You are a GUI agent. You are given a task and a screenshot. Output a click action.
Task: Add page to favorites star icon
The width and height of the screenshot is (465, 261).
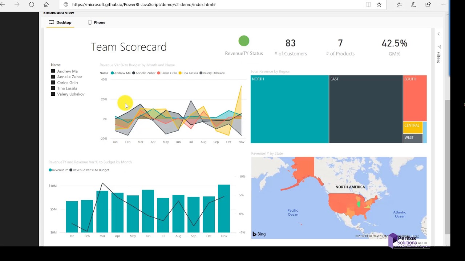[379, 4]
